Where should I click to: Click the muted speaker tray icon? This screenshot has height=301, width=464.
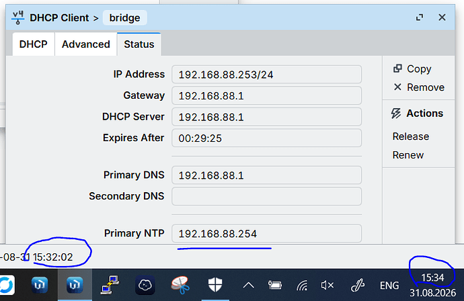coord(327,286)
